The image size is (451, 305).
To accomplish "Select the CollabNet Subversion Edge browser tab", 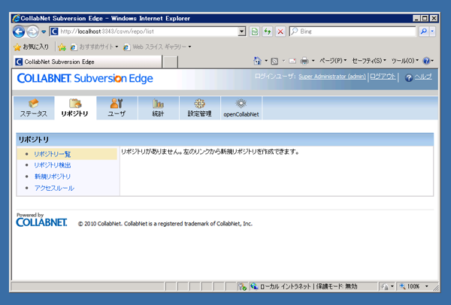I will click(87, 62).
